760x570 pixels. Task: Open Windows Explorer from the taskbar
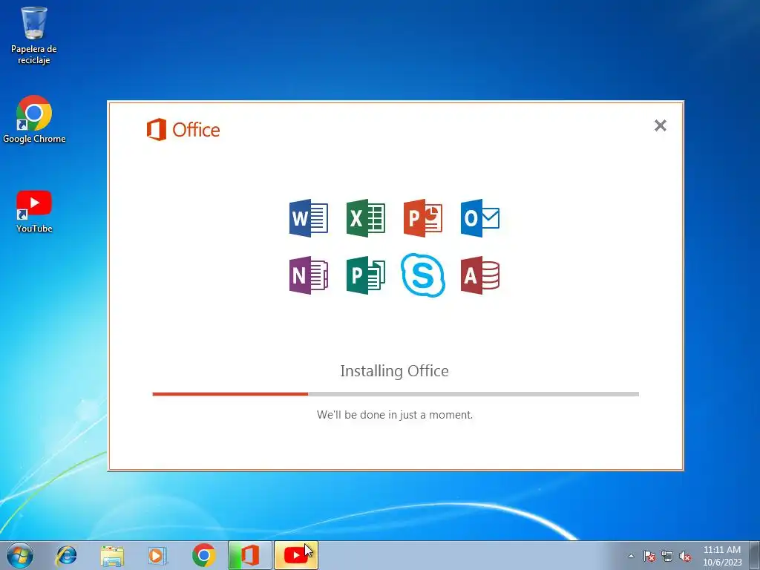coord(112,555)
